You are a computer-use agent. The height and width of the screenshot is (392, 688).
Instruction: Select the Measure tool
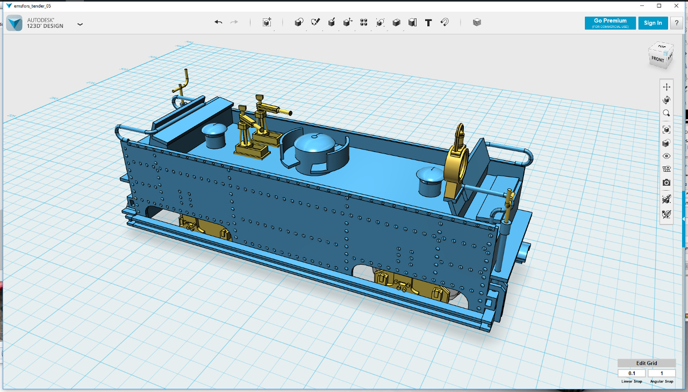[412, 23]
